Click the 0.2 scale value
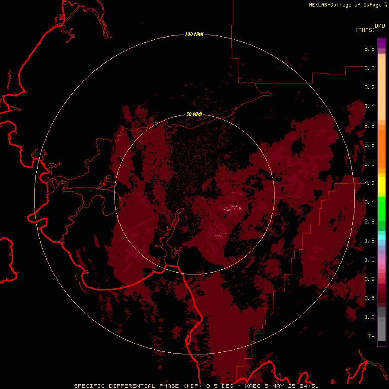The height and width of the screenshot is (389, 389). point(370,279)
